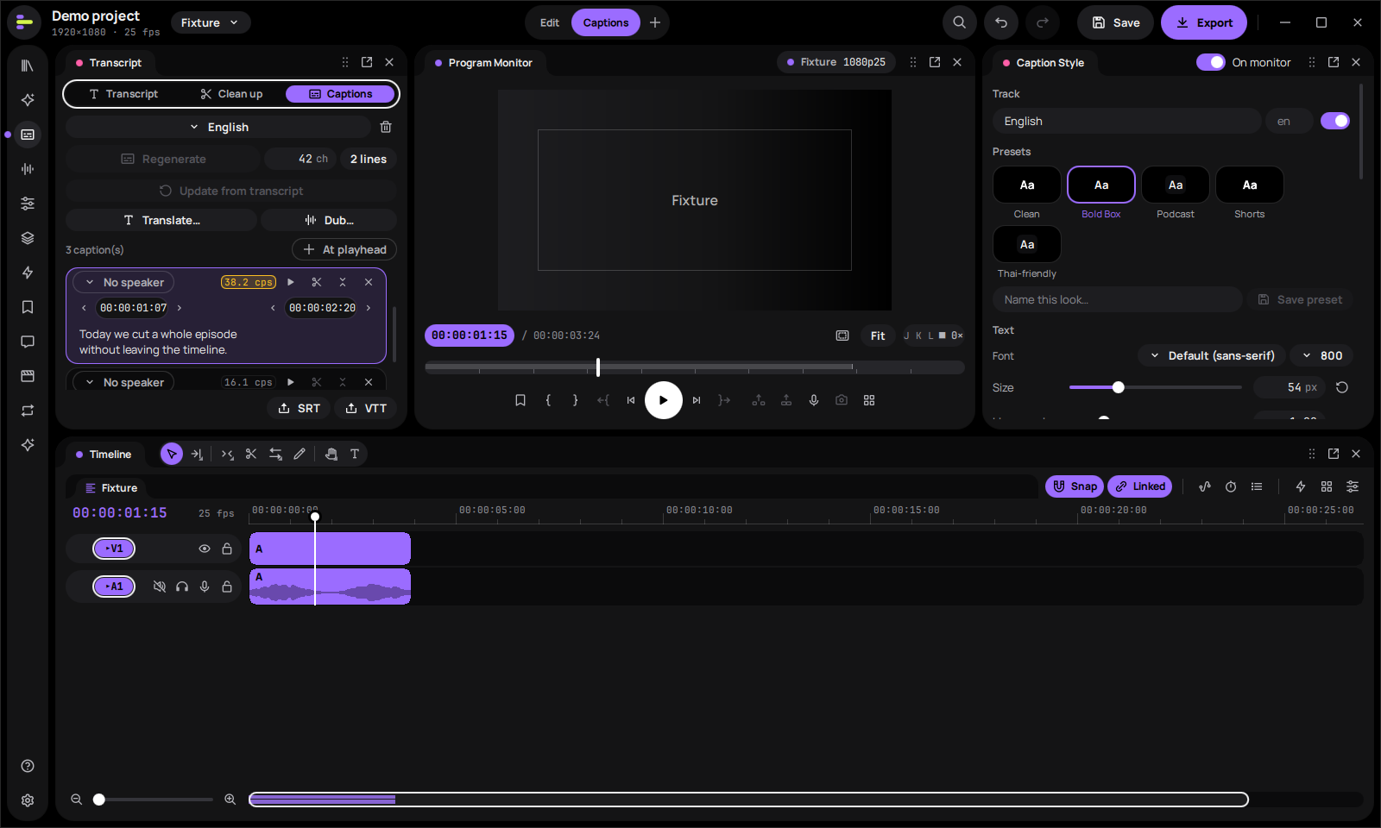Undo the last action
Viewport: 1381px width, 828px height.
1001,22
